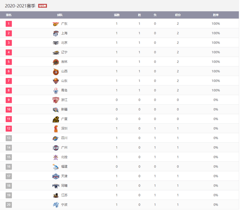Click the 排名 column header
Screen dimensions: 244x214
pos(9,15)
